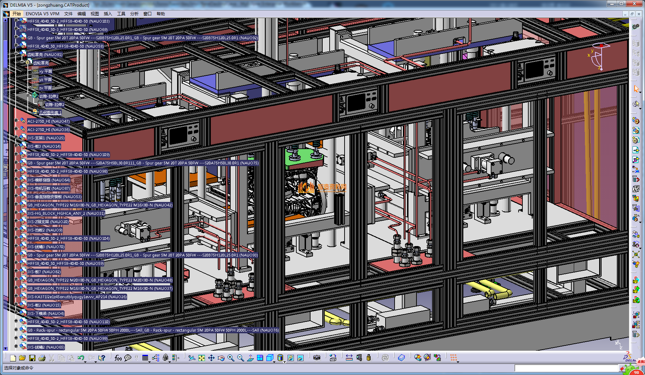The image size is (645, 375).
Task: Select the xy 平面 tree item
Action: click(x=46, y=71)
